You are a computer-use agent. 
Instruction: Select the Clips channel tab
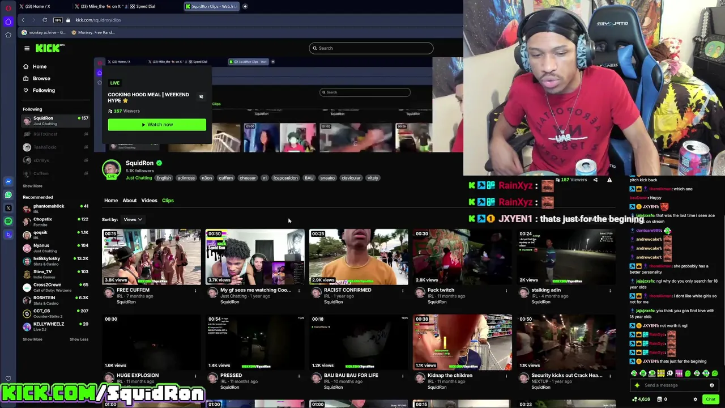(x=168, y=201)
